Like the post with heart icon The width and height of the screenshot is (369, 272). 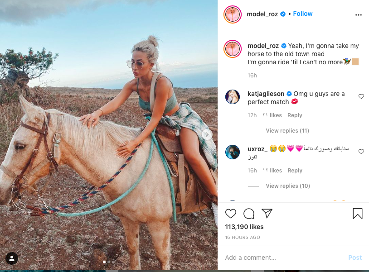(x=231, y=214)
